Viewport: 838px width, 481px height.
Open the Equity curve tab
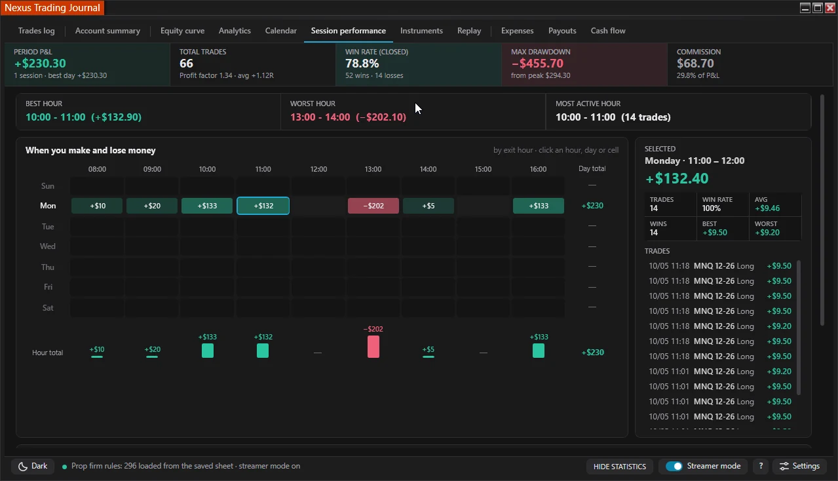pos(182,31)
